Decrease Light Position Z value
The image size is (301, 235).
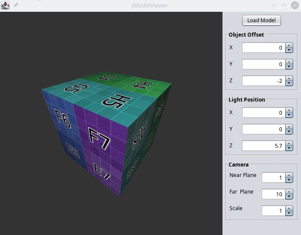[x=289, y=148]
